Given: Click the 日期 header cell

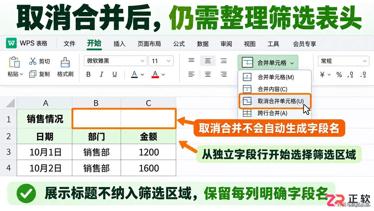Looking at the screenshot, I should point(44,137).
